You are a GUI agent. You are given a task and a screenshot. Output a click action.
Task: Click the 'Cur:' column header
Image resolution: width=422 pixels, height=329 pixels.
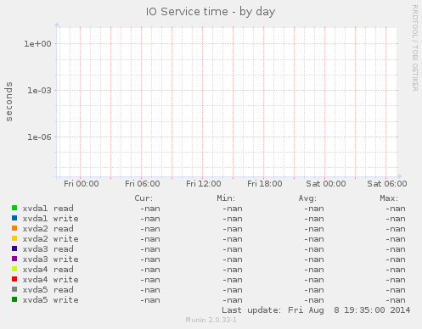[x=143, y=198]
